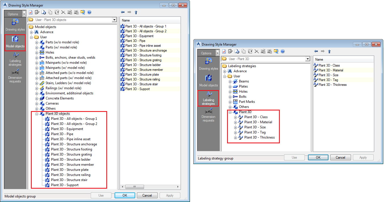Click the Options expand arrow in right window
This screenshot has width=385, height=202.
pos(217,53)
